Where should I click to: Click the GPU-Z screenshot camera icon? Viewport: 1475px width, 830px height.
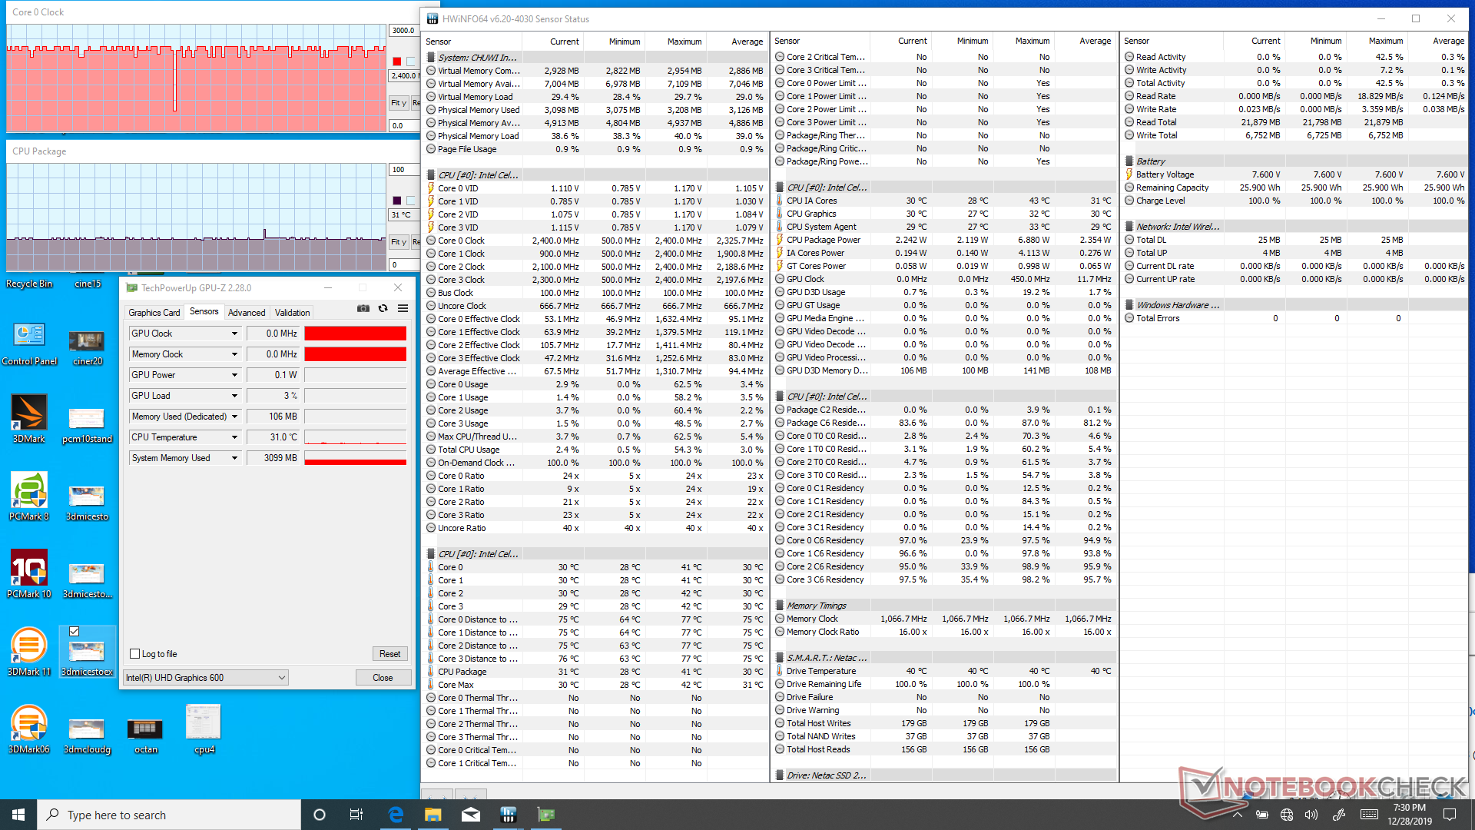[363, 308]
